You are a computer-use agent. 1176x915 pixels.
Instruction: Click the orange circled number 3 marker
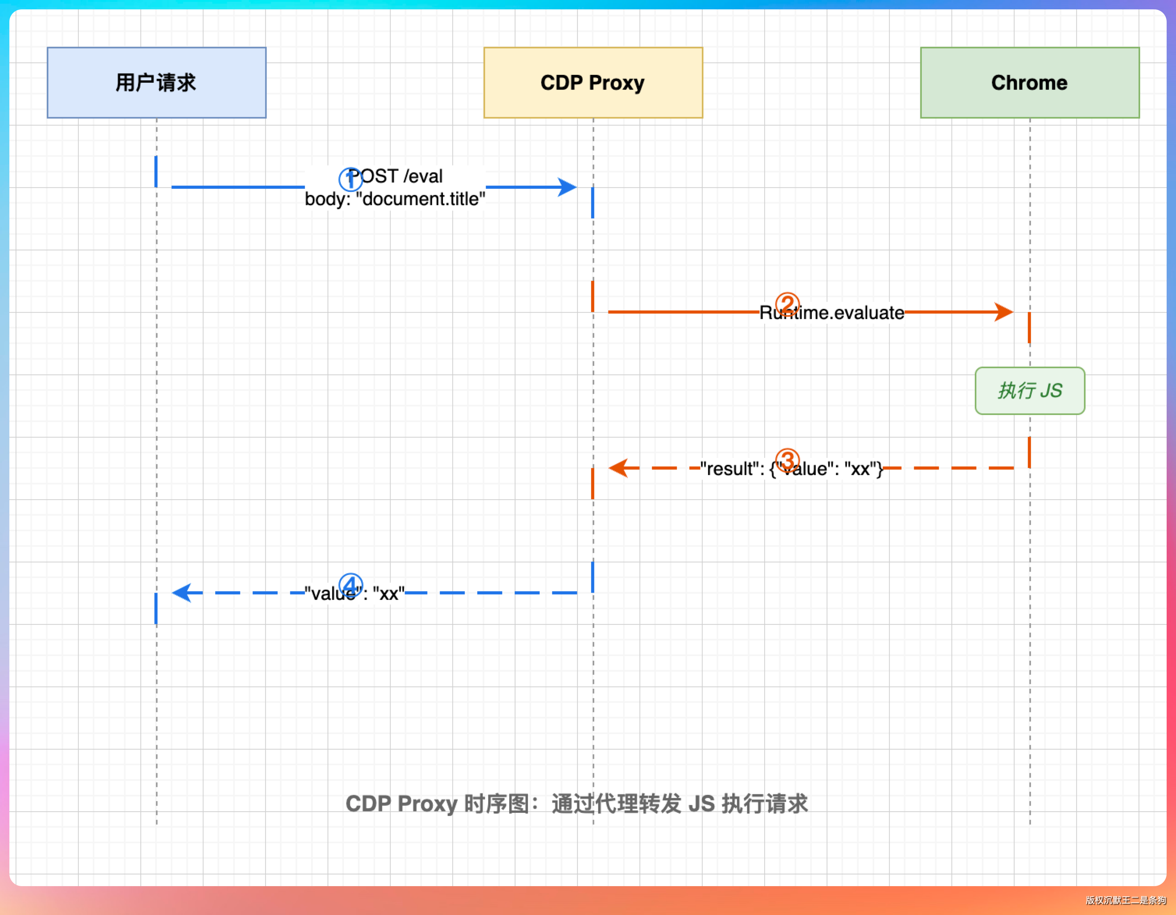(787, 461)
